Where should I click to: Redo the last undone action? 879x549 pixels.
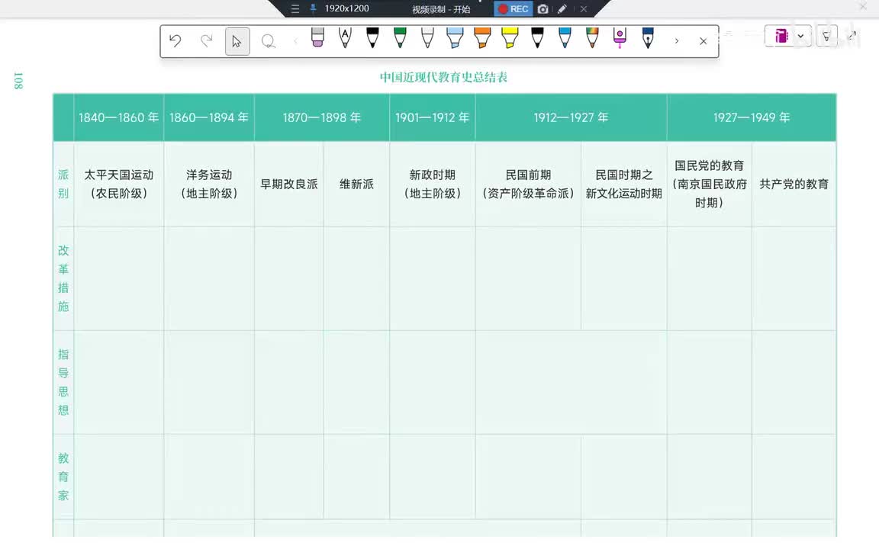(207, 41)
